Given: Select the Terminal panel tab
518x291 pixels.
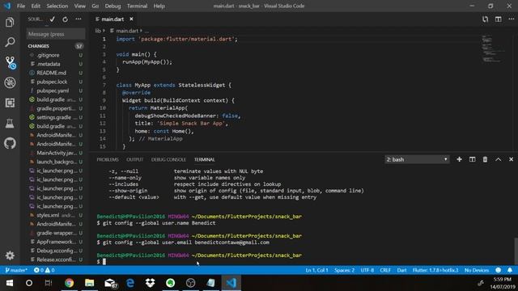Looking at the screenshot, I should (205, 160).
